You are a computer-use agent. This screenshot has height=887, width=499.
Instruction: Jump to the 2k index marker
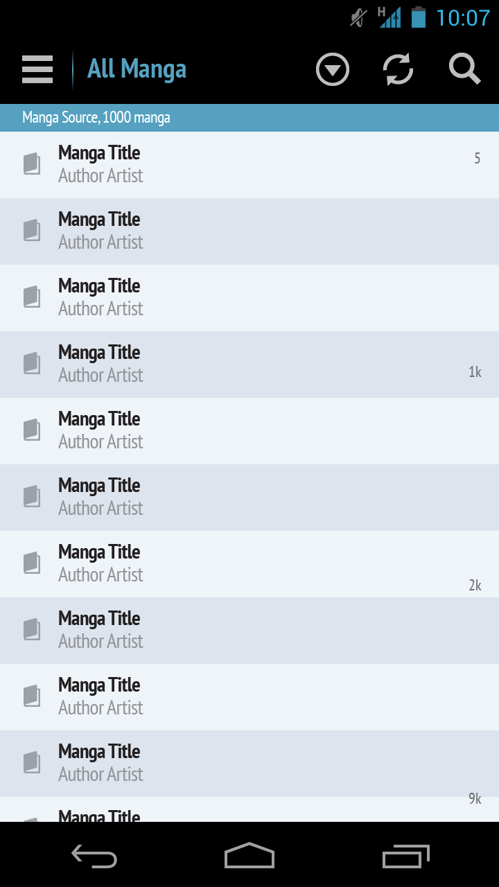coord(475,586)
